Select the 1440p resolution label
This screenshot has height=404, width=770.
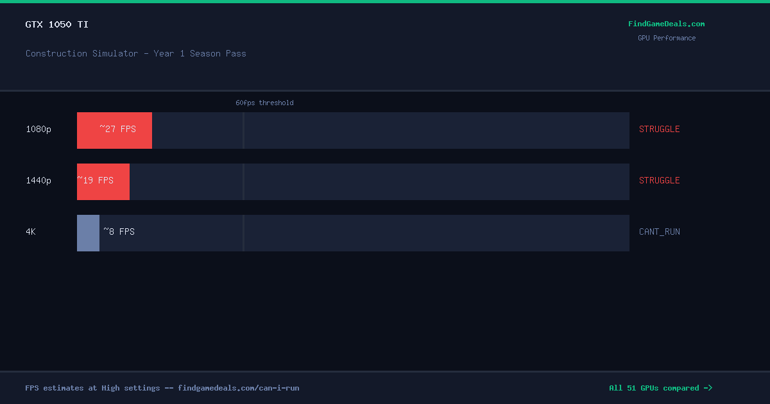point(38,180)
